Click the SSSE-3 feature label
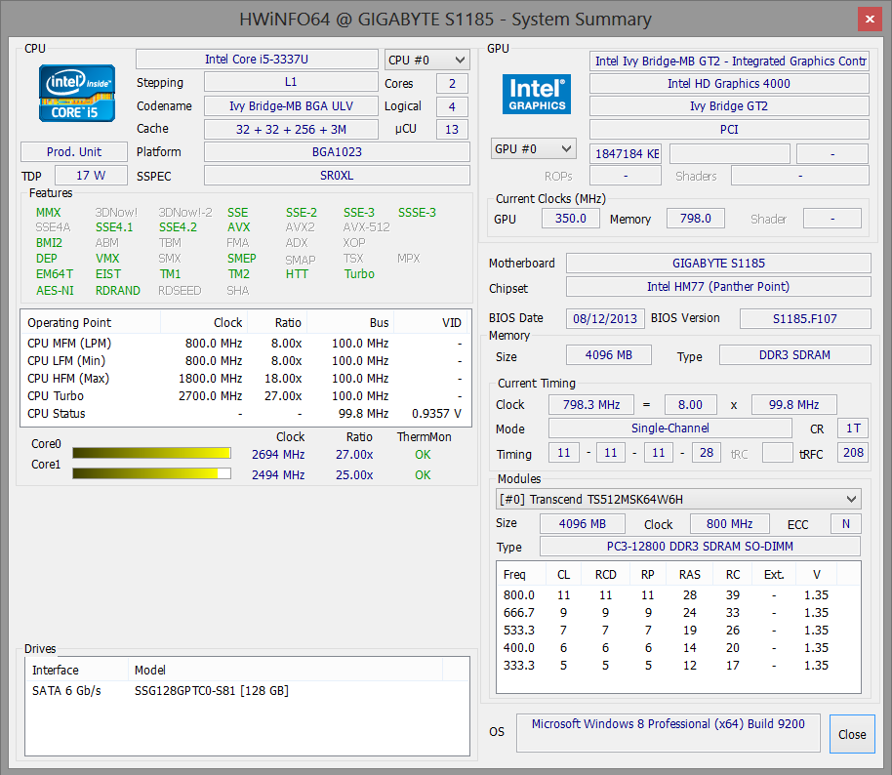The image size is (892, 775). click(x=417, y=212)
